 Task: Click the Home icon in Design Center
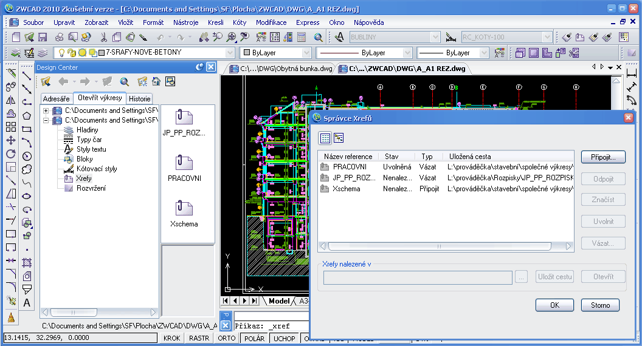156,81
